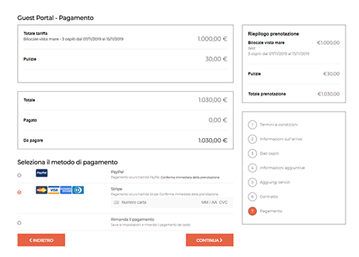Click the American Express card icon

pyautogui.click(x=66, y=190)
